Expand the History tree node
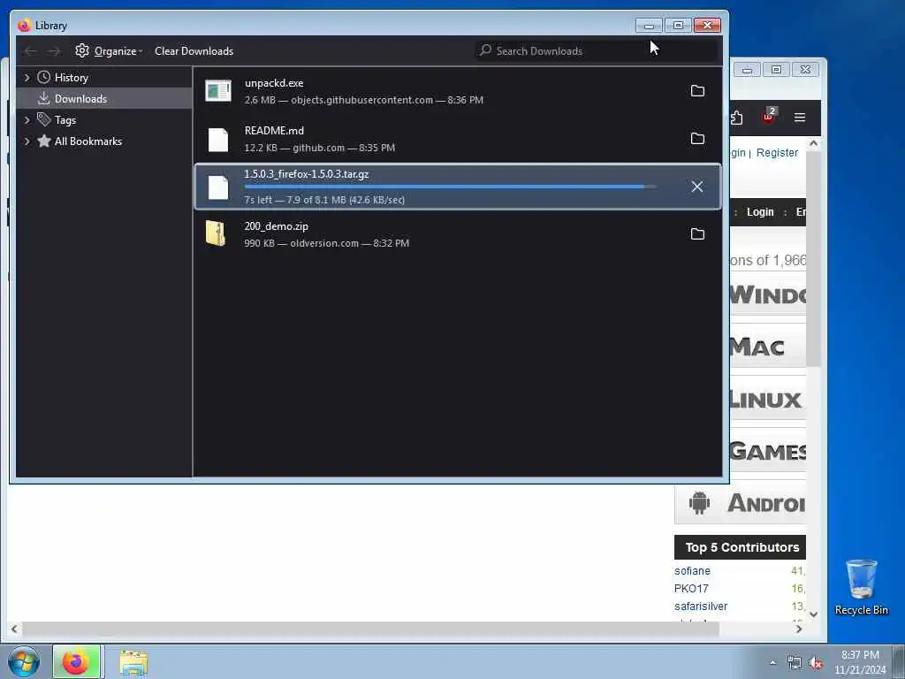Screen dimensions: 905x679 pyautogui.click(x=27, y=78)
